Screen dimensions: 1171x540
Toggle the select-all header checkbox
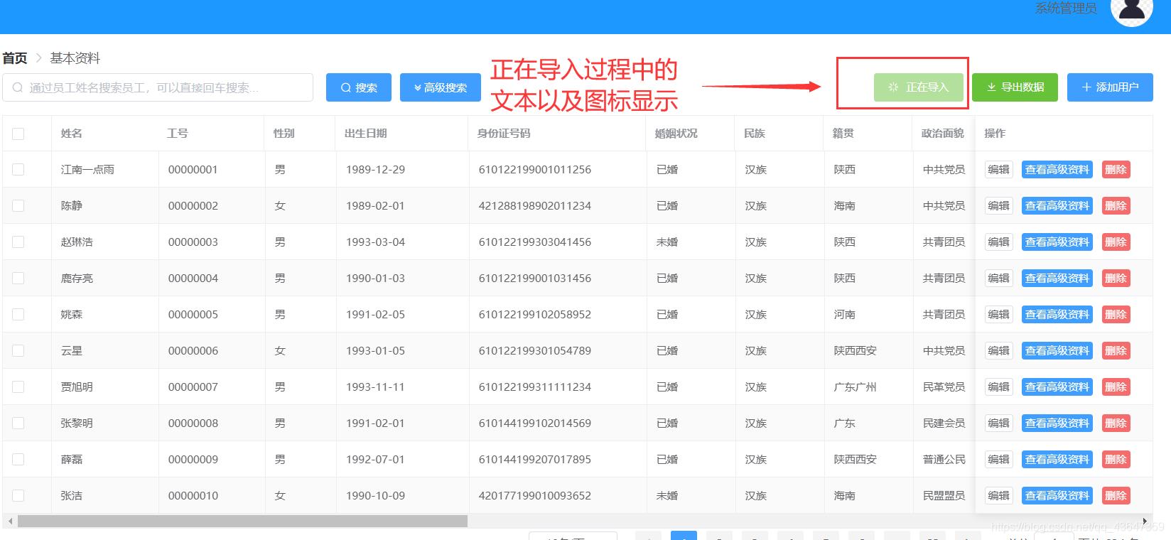click(18, 134)
